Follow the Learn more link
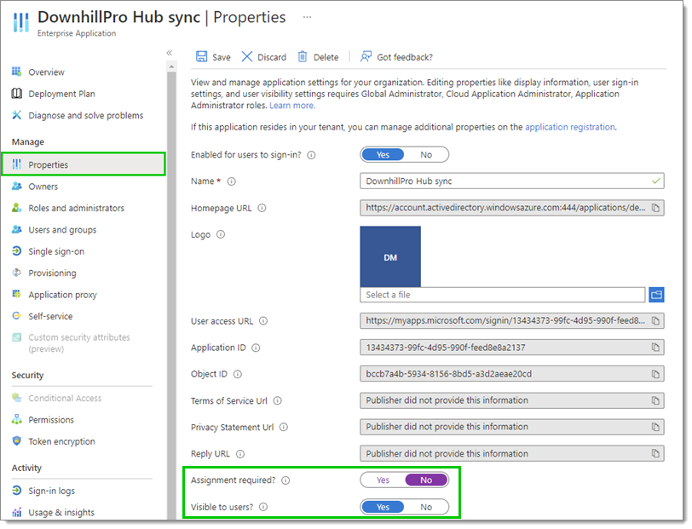This screenshot has width=692, height=529. [292, 106]
